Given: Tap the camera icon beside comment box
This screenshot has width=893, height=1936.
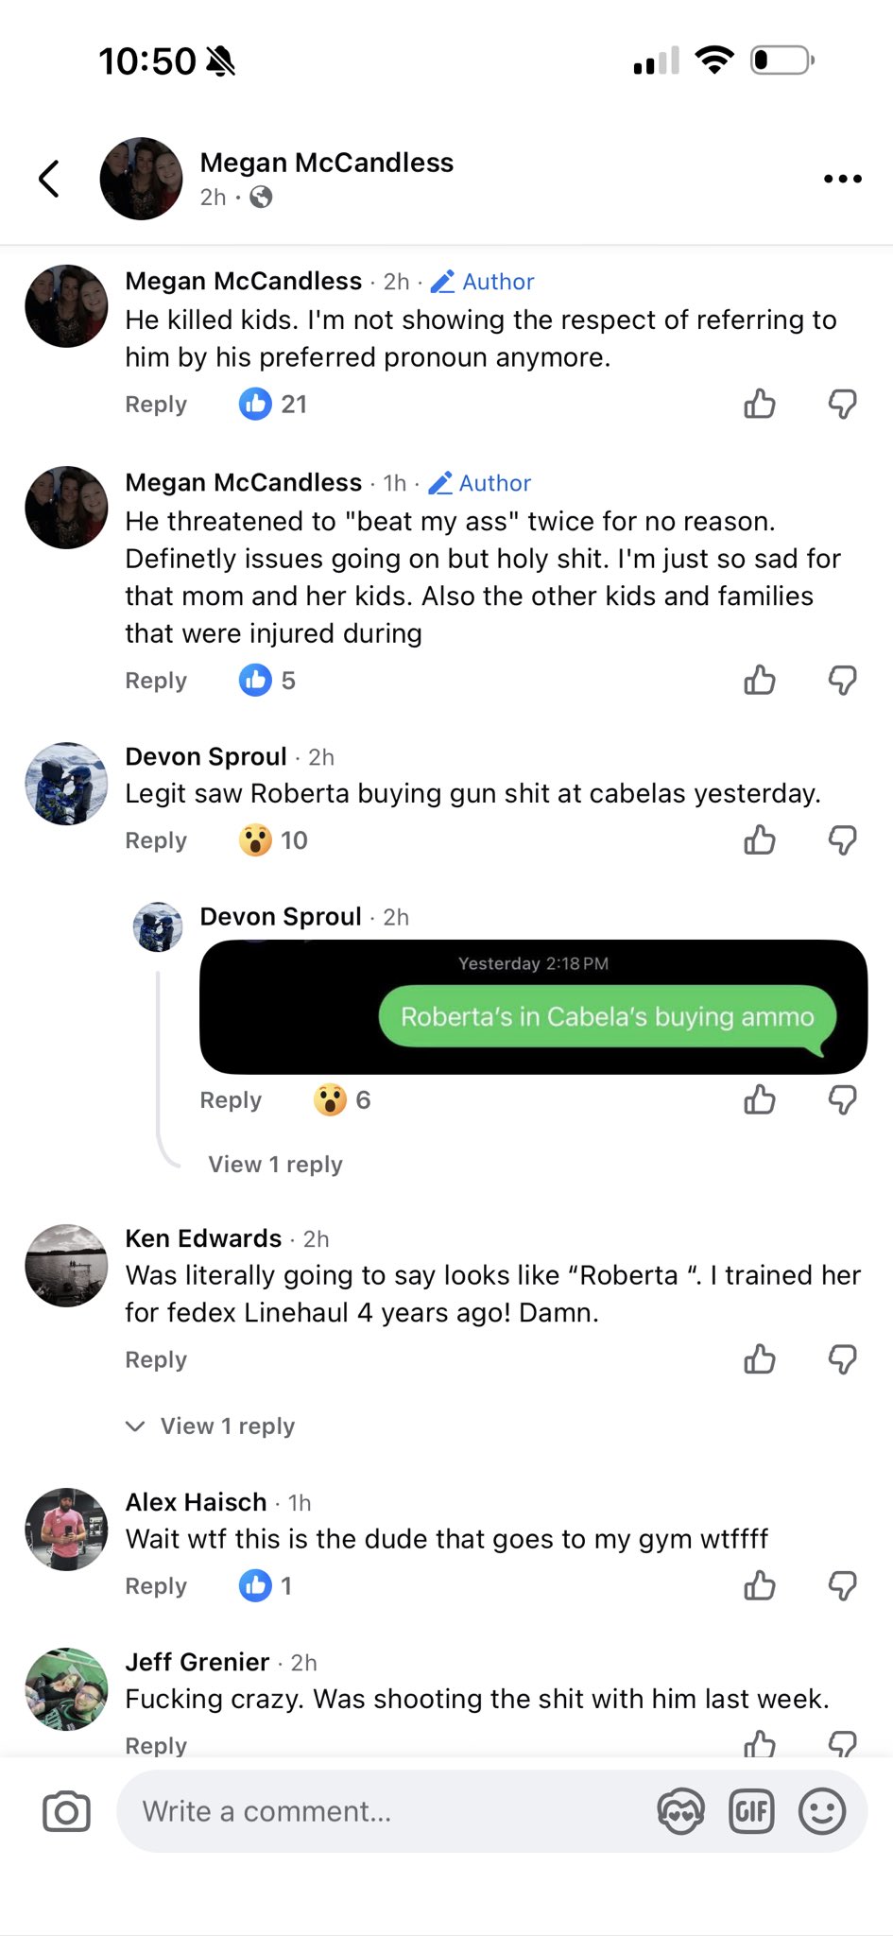Looking at the screenshot, I should tap(66, 1812).
